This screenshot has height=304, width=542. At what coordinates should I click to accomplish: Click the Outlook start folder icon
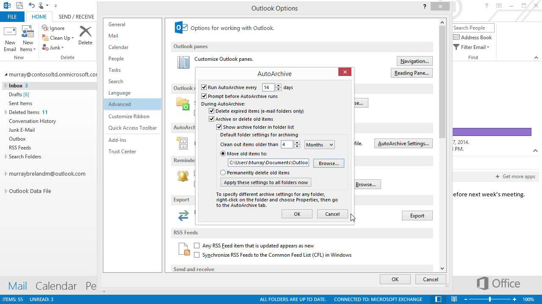(x=183, y=103)
